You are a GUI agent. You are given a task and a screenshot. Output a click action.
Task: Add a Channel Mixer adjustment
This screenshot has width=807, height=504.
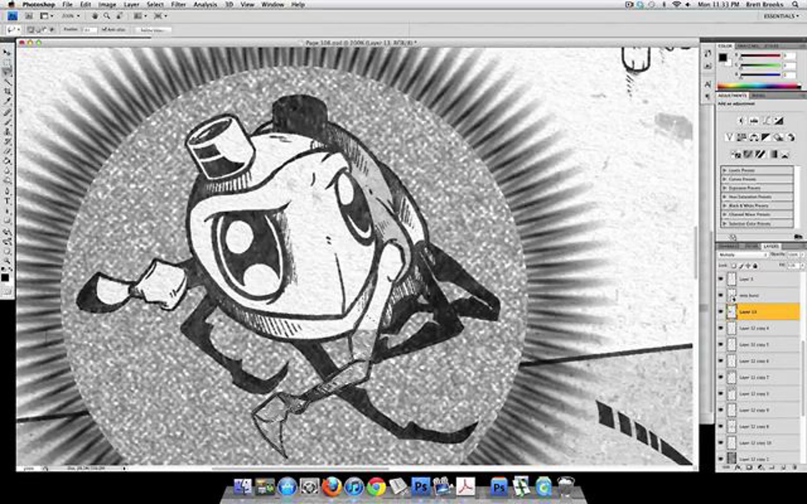[x=791, y=137]
